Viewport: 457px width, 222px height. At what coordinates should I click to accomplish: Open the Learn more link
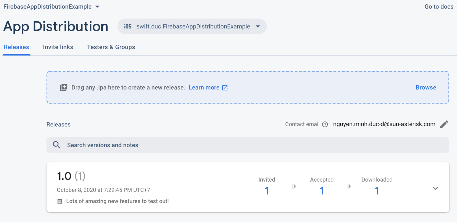point(204,87)
